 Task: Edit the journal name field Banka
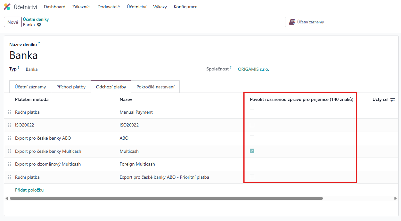[24, 55]
